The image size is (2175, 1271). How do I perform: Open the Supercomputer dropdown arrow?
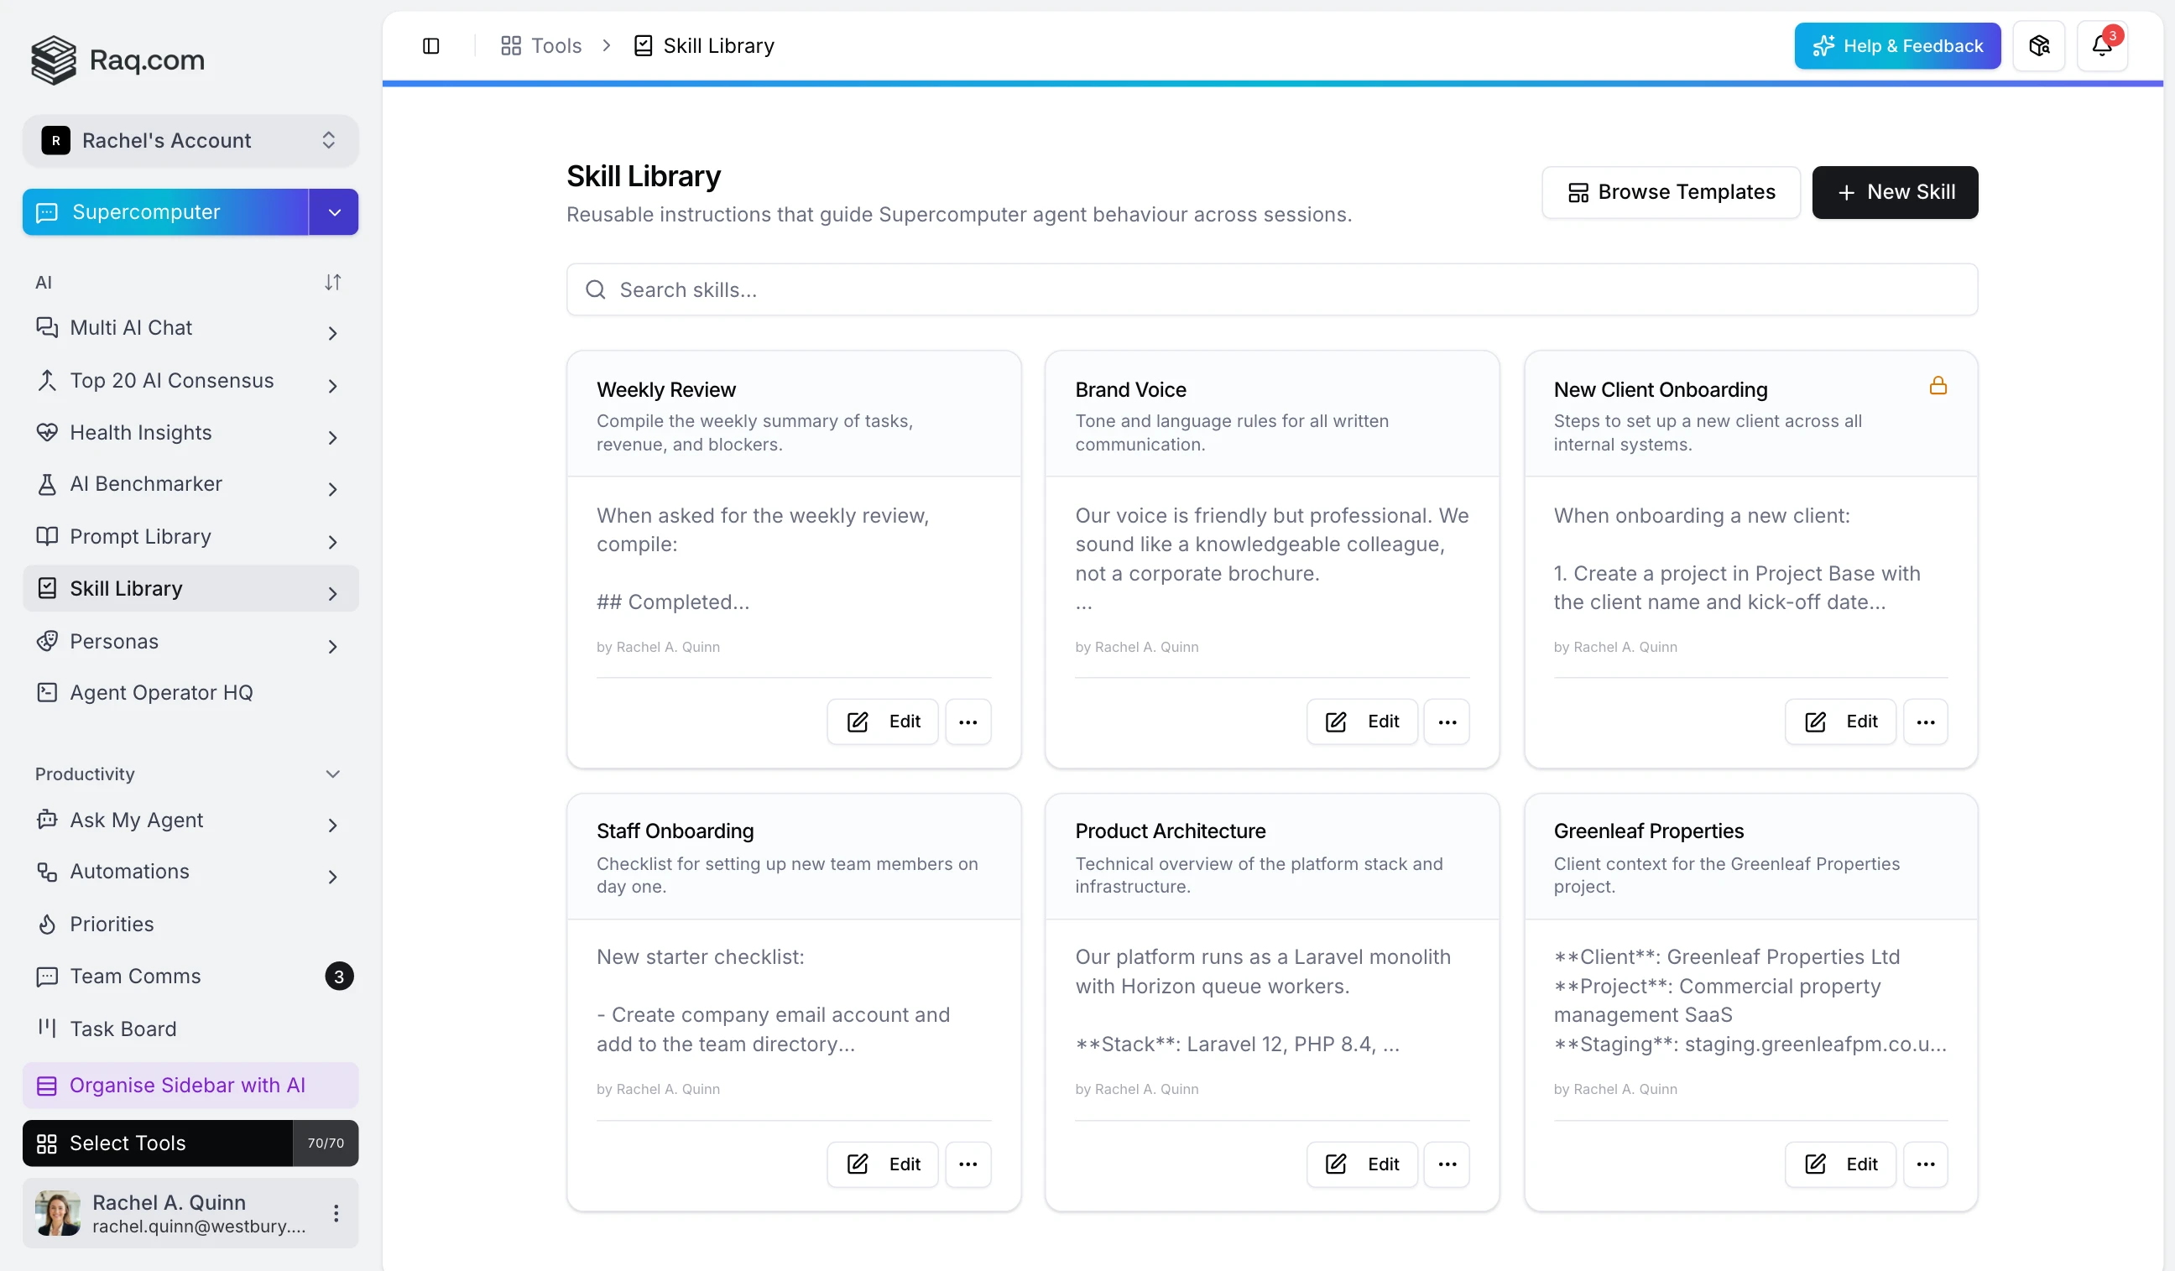pos(334,212)
